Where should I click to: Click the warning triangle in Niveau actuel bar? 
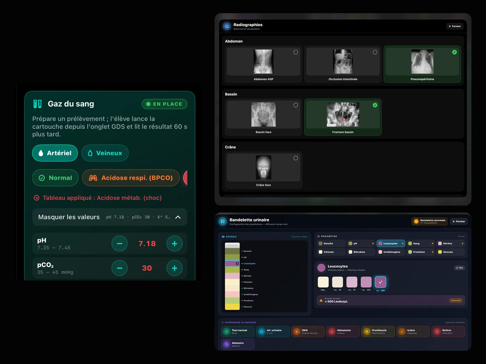(x=321, y=301)
